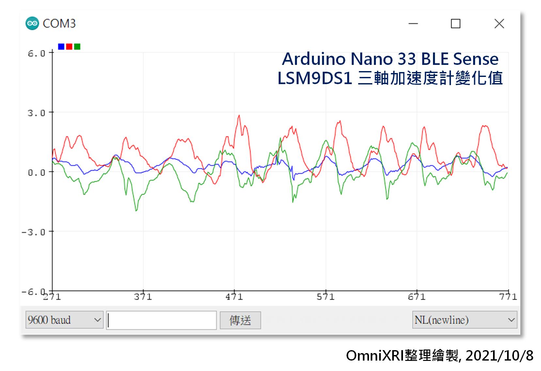Focus the serial message input field
The image size is (541, 371).
point(162,320)
